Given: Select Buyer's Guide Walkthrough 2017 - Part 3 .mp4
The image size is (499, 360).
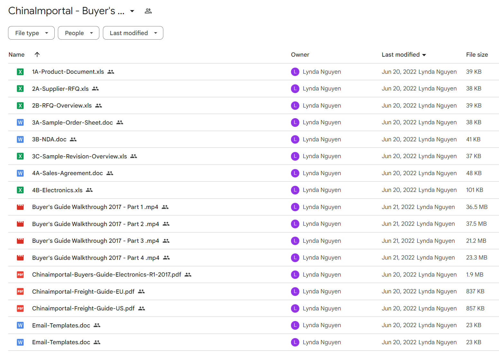Looking at the screenshot, I should pos(95,241).
